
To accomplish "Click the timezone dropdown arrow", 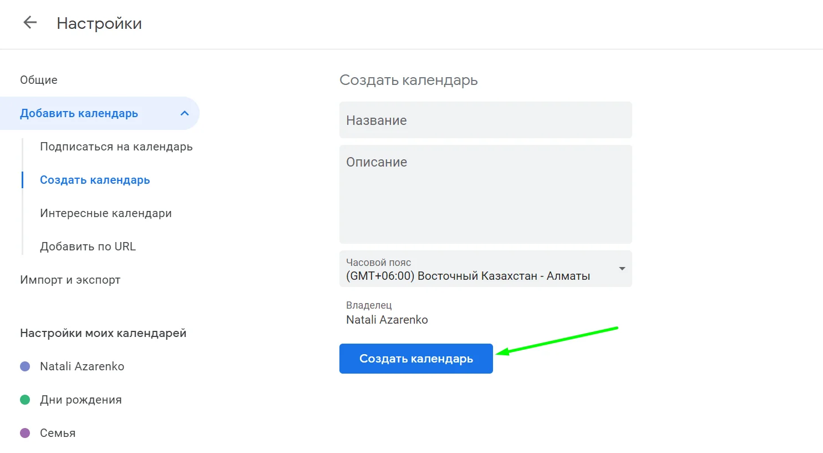I will coord(622,269).
